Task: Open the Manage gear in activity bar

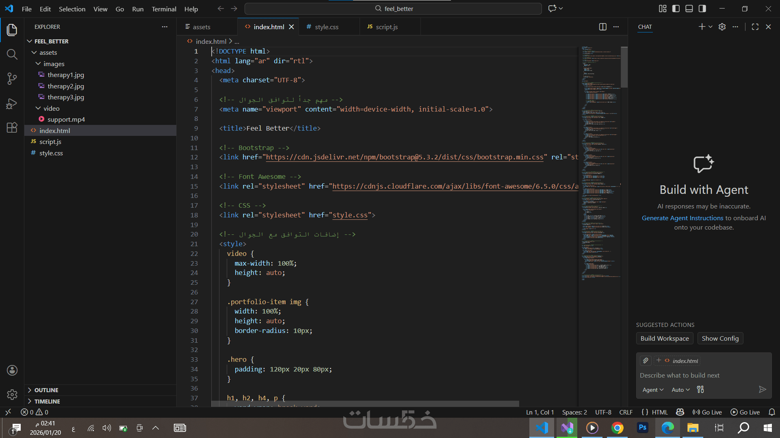Action: 12,394
